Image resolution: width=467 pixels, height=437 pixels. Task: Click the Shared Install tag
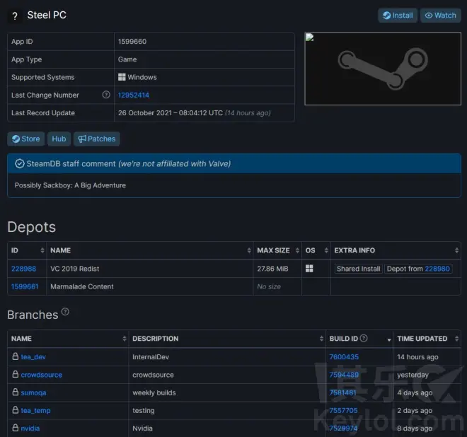pyautogui.click(x=358, y=269)
